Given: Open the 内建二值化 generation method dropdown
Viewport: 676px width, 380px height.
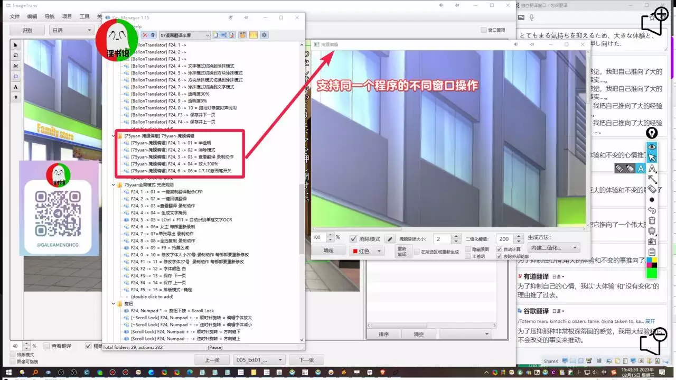Looking at the screenshot, I should 553,247.
